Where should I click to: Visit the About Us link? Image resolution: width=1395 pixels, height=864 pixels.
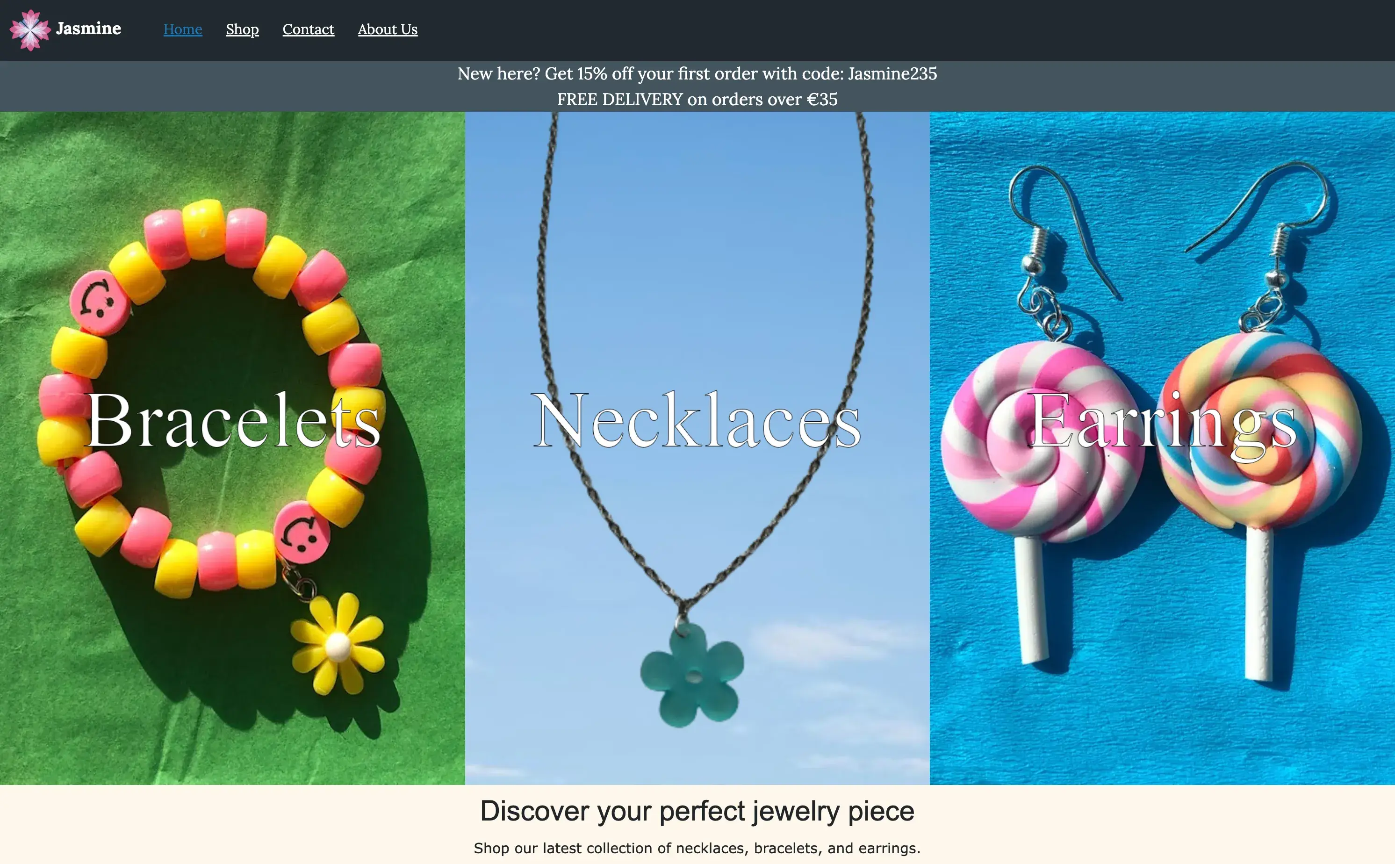(388, 29)
